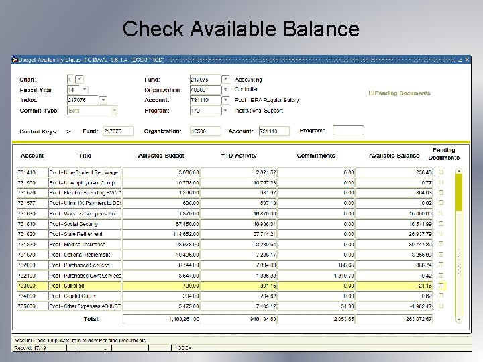Screen dimensions: 483x362
Task: Click the Fund field in header
Action: tap(205, 79)
